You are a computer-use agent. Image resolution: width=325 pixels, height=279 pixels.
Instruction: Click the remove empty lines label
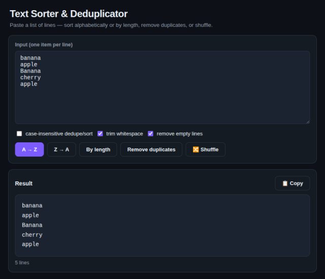tap(179, 134)
